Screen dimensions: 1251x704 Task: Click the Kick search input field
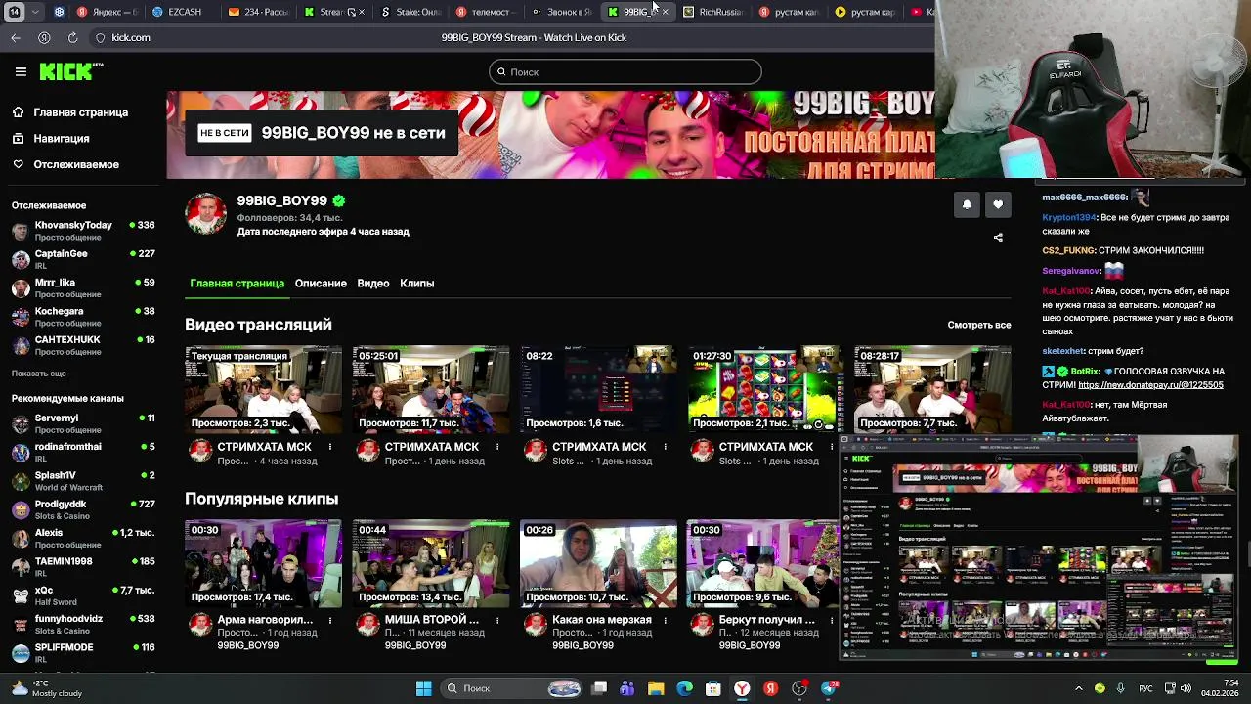point(625,71)
